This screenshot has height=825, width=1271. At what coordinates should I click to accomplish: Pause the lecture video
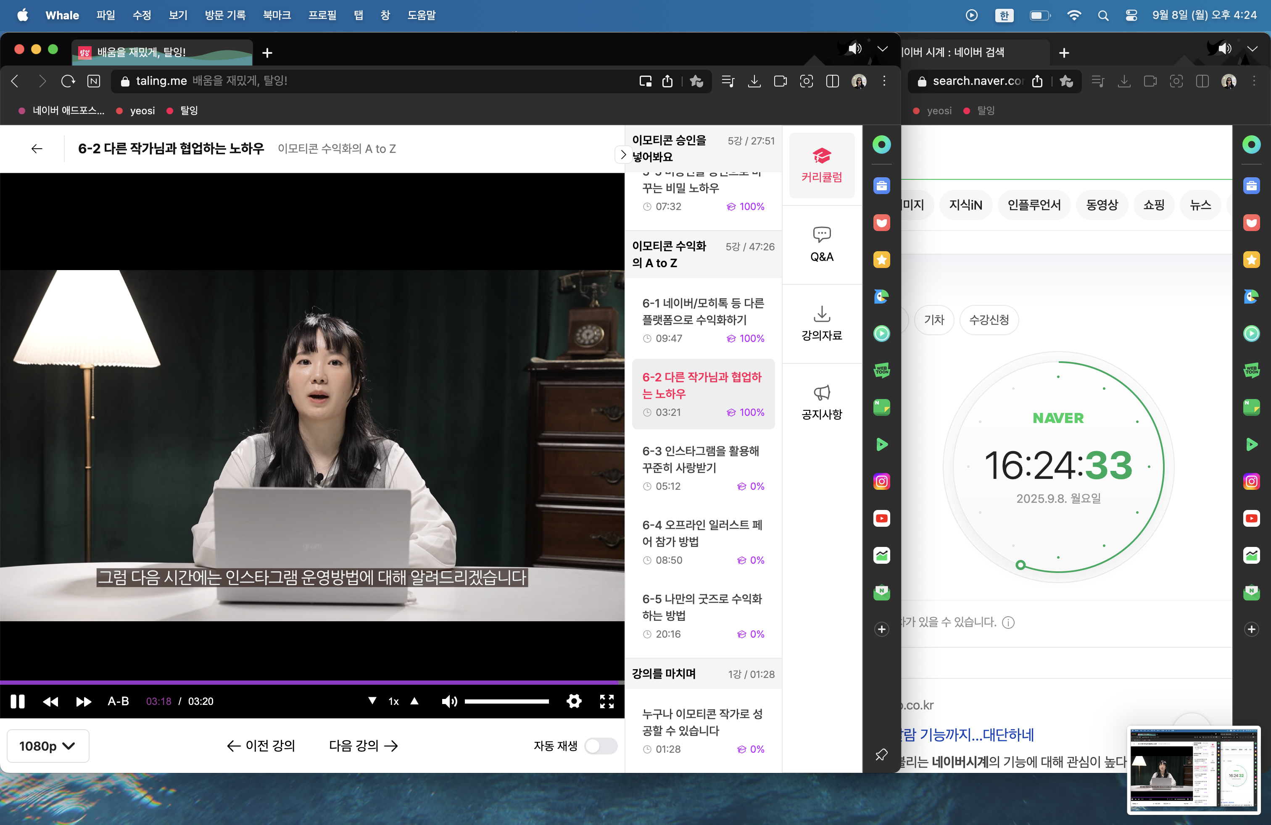tap(18, 701)
